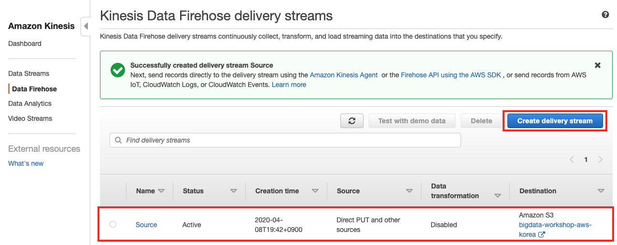Click the External resources heading

coord(44,149)
